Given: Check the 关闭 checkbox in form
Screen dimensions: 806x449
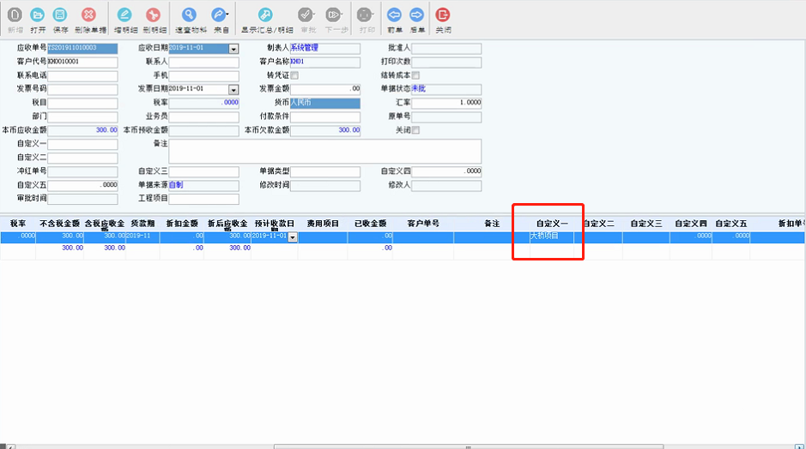Looking at the screenshot, I should coord(416,130).
